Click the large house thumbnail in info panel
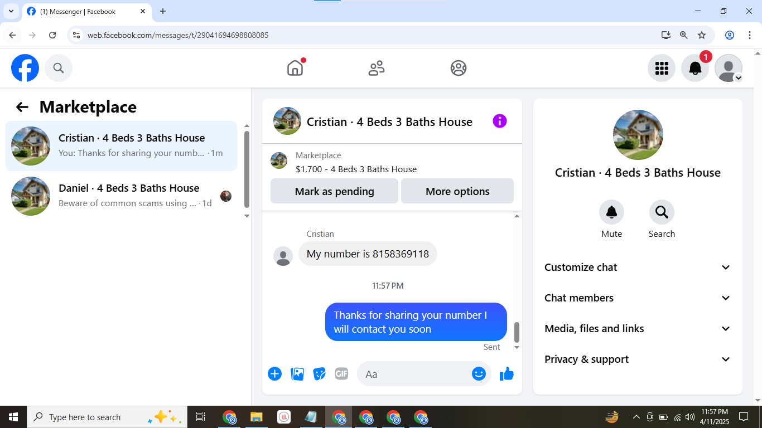 (638, 135)
